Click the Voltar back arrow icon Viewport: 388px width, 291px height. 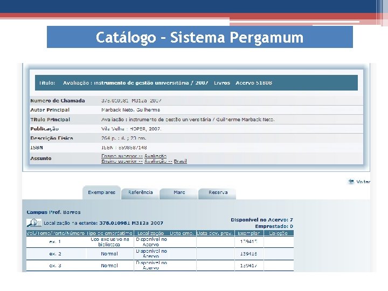(x=351, y=182)
